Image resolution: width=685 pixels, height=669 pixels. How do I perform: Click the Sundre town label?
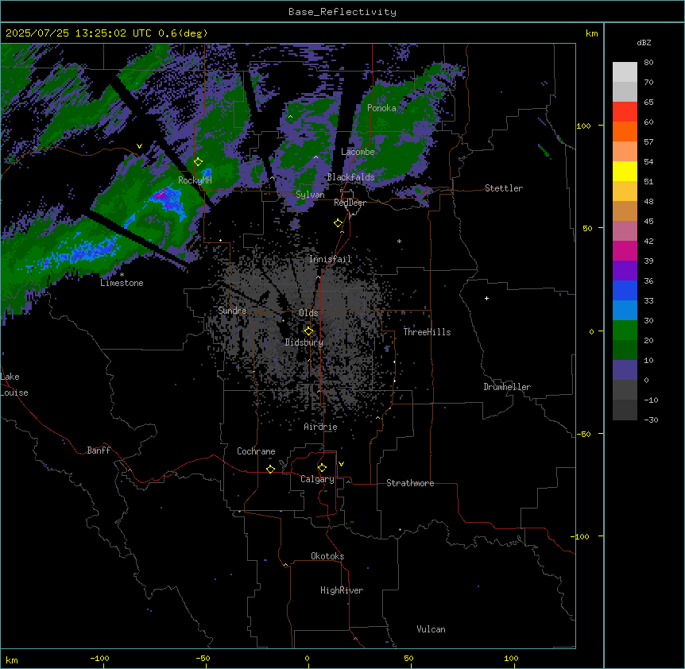(232, 311)
